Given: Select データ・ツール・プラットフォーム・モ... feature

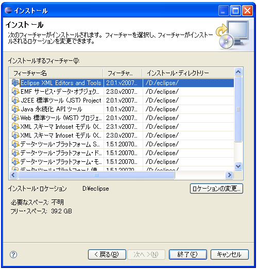Looking at the screenshot, I should tap(122, 162).
